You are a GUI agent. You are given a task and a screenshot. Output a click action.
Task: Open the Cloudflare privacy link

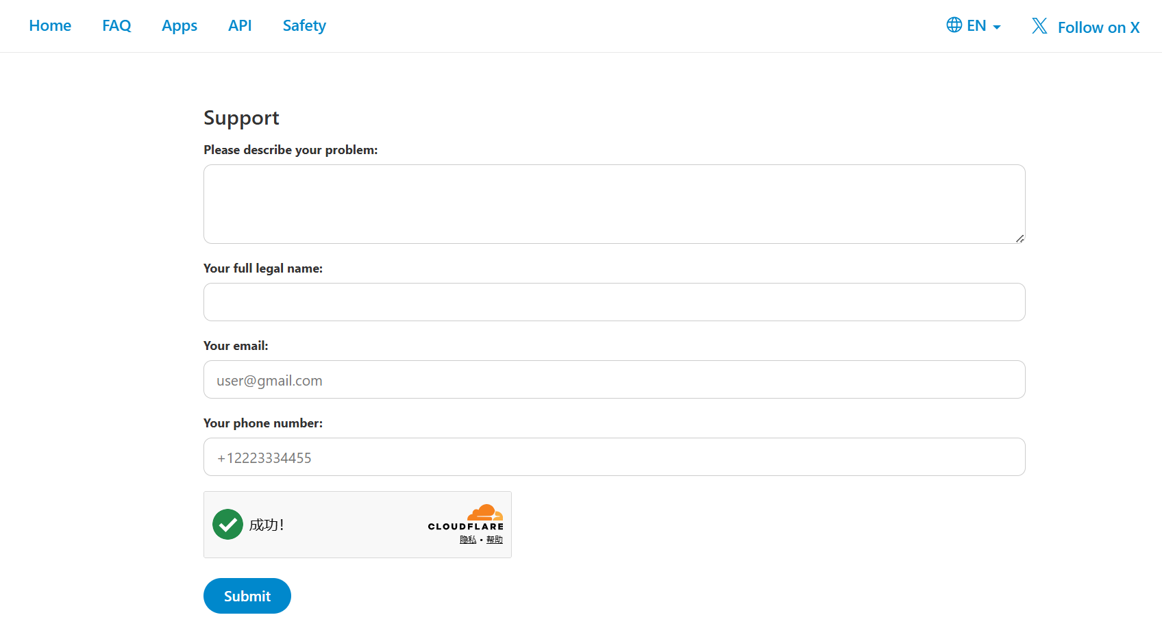[468, 540]
